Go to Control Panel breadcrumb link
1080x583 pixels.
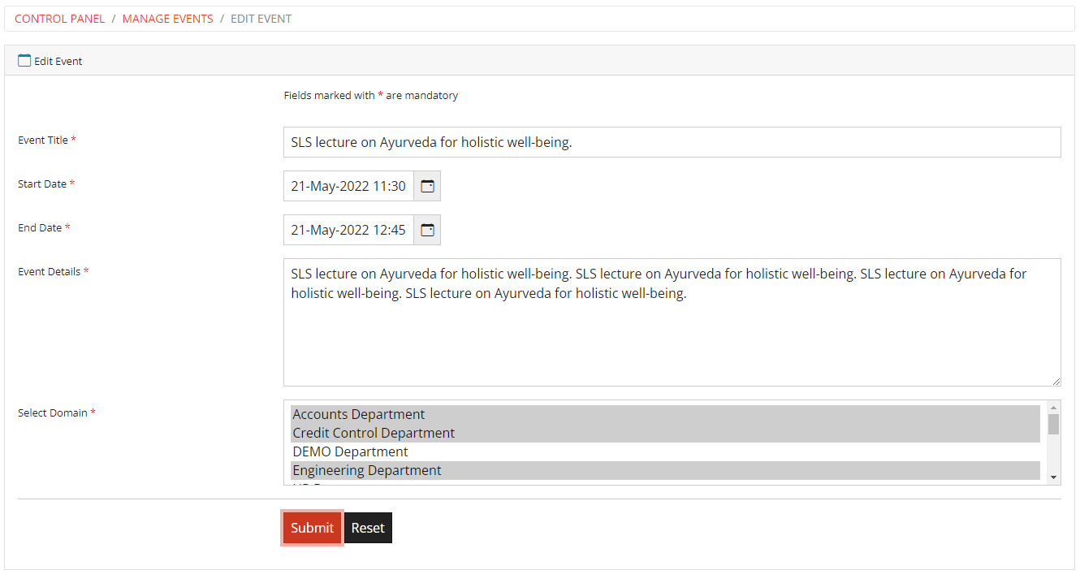click(x=59, y=19)
